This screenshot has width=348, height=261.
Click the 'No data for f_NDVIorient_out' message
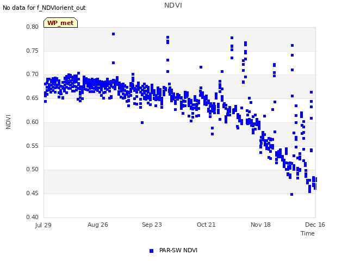click(44, 8)
